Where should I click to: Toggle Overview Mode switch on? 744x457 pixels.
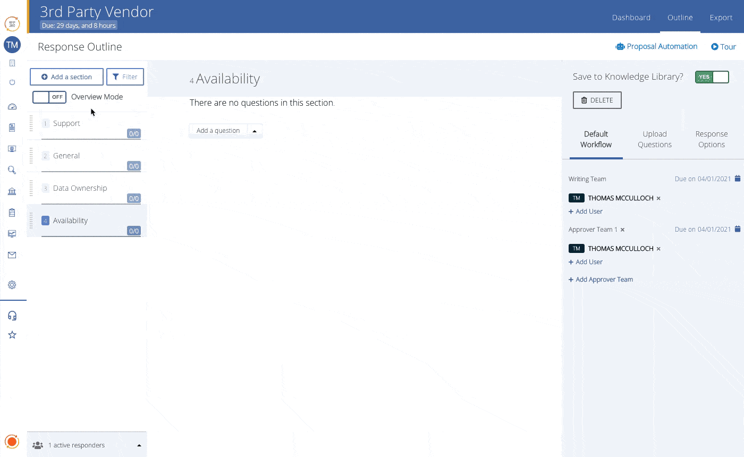pos(49,97)
